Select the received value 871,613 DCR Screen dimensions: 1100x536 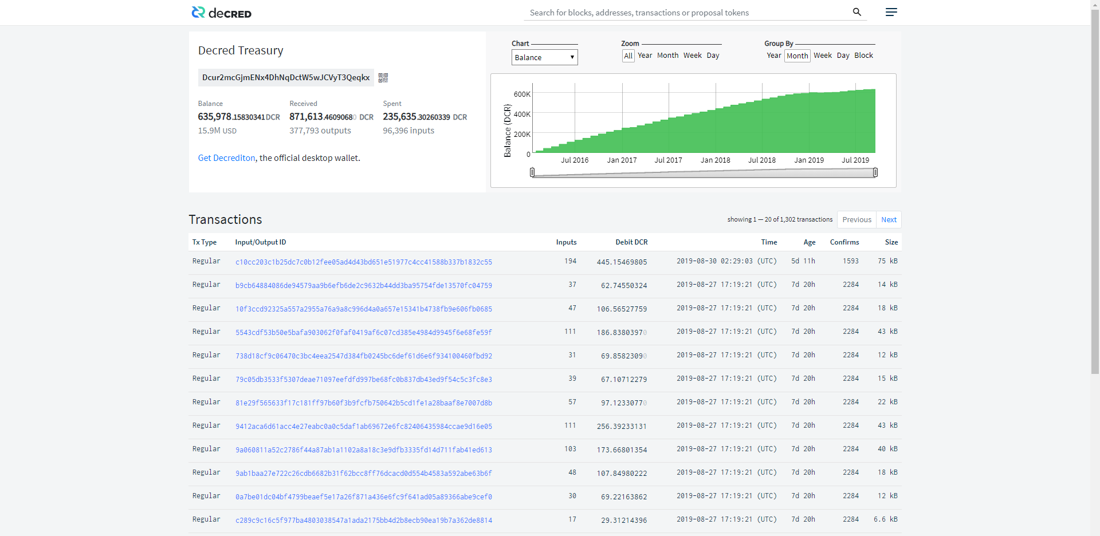(x=331, y=117)
